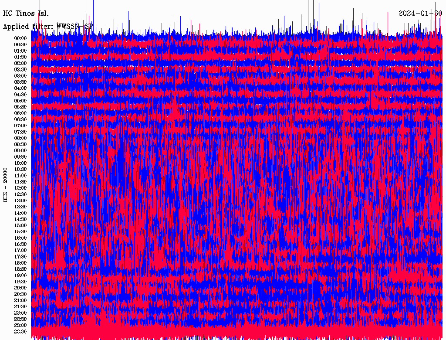Image resolution: width=446 pixels, height=340 pixels.
Task: Click the 10:30 time label
Action: coord(20,170)
